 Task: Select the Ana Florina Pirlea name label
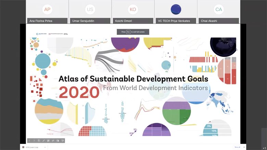[x=47, y=21]
